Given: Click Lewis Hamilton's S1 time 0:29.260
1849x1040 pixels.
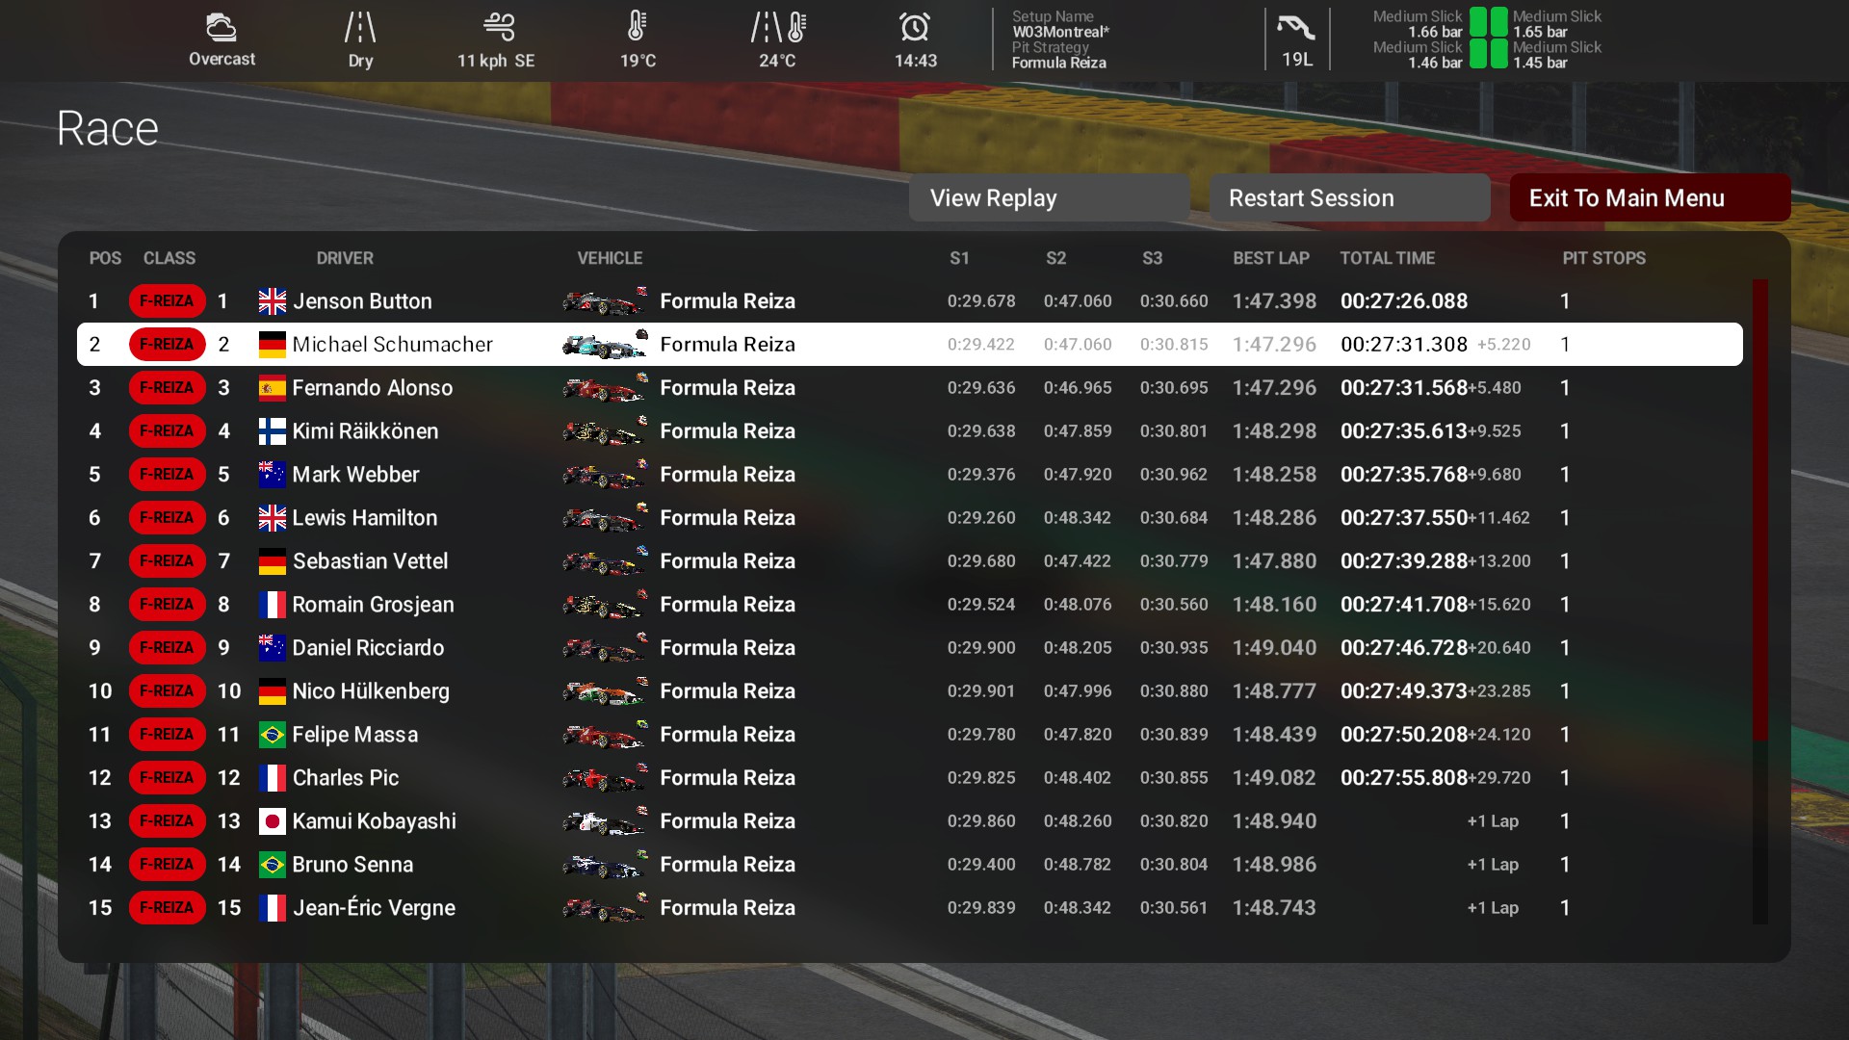Looking at the screenshot, I should pos(981,518).
